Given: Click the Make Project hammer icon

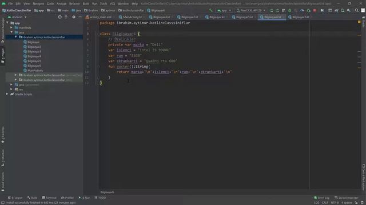Looking at the screenshot, I should tap(211, 10).
